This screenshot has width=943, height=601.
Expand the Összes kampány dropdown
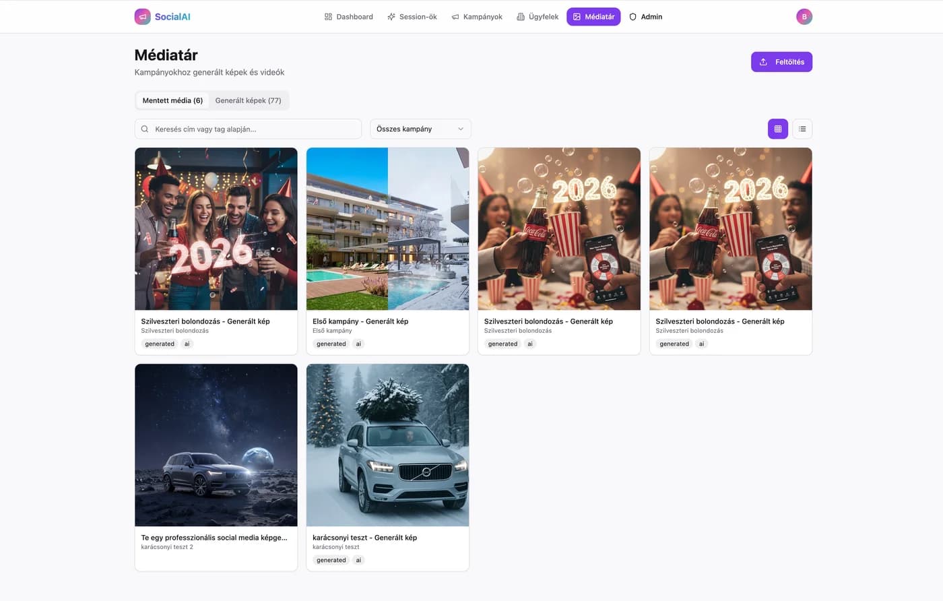click(x=420, y=129)
